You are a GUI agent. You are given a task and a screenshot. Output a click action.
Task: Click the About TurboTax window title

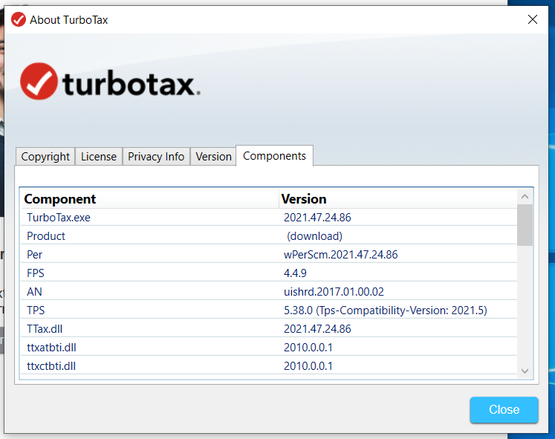[68, 20]
